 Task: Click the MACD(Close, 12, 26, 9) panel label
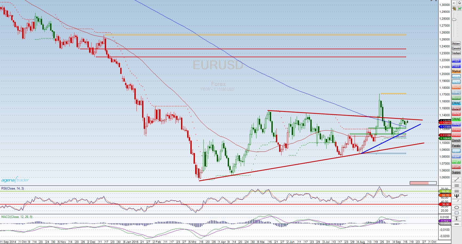(x=17, y=217)
